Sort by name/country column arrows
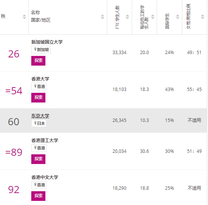Image resolution: width=208 pixels, height=205 pixels. [x=102, y=17]
